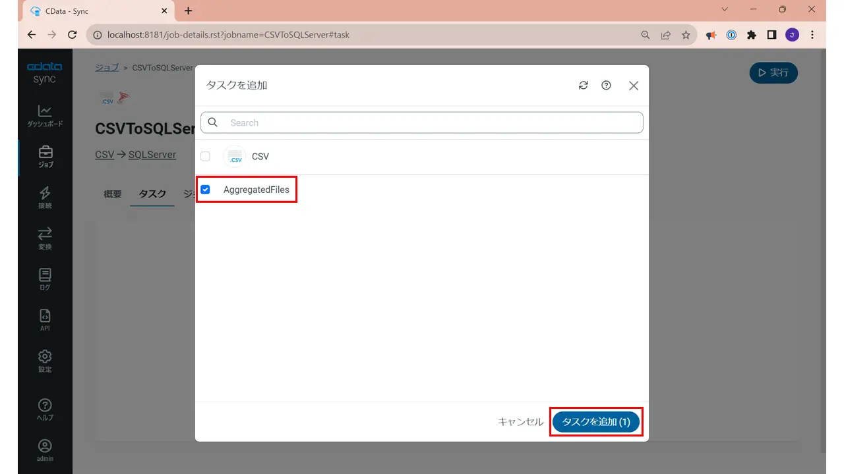Switch to the 概要 tab

click(x=113, y=194)
